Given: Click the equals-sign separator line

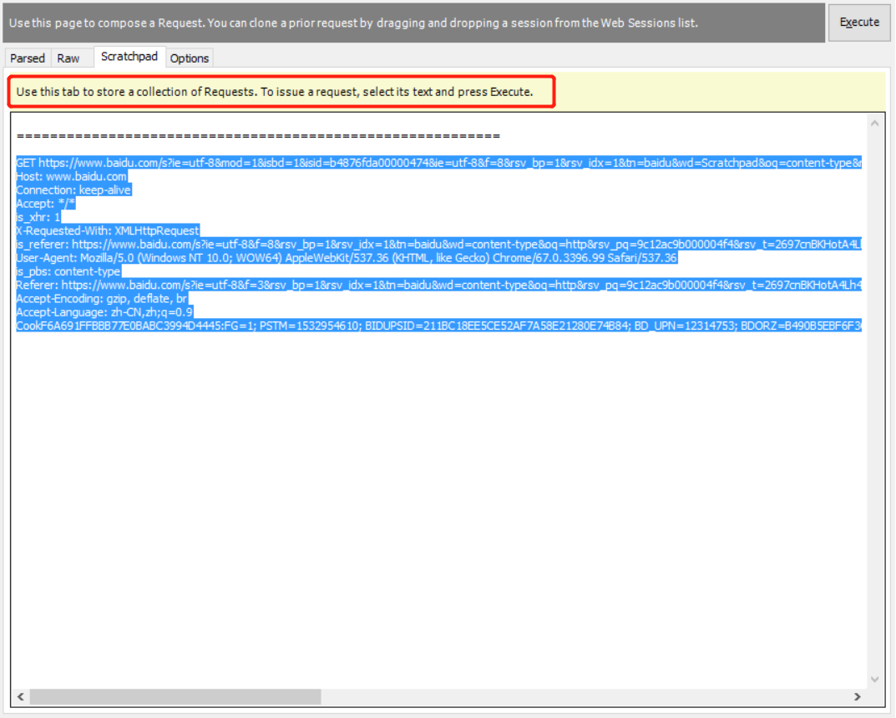Looking at the screenshot, I should (258, 135).
